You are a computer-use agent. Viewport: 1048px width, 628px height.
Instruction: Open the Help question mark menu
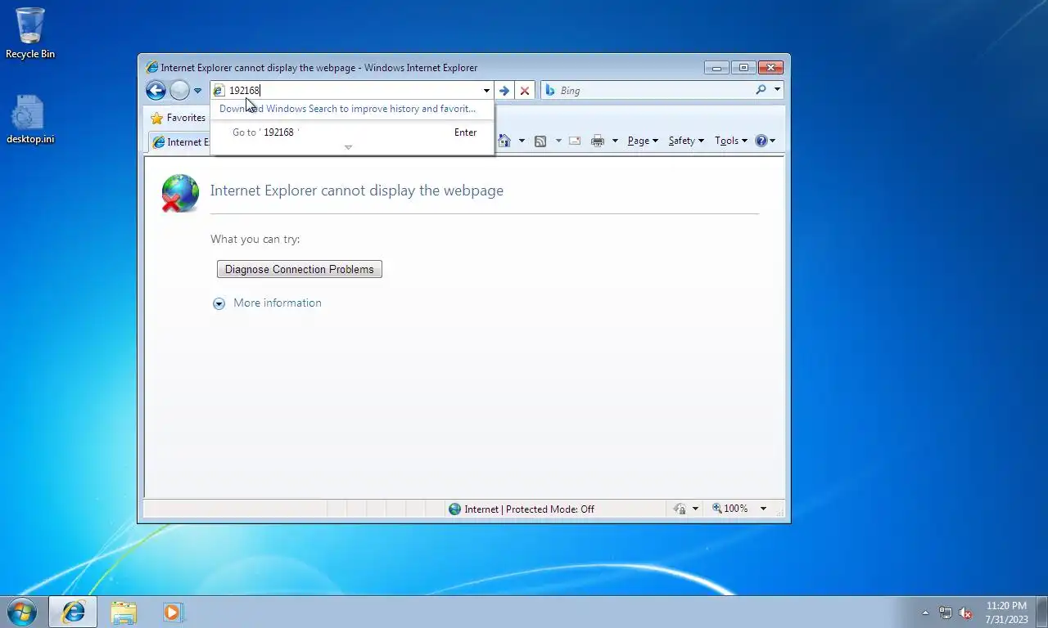(765, 141)
